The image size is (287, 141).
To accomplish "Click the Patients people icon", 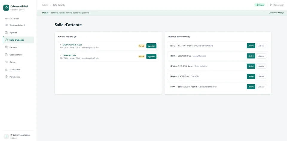I will [6, 47].
